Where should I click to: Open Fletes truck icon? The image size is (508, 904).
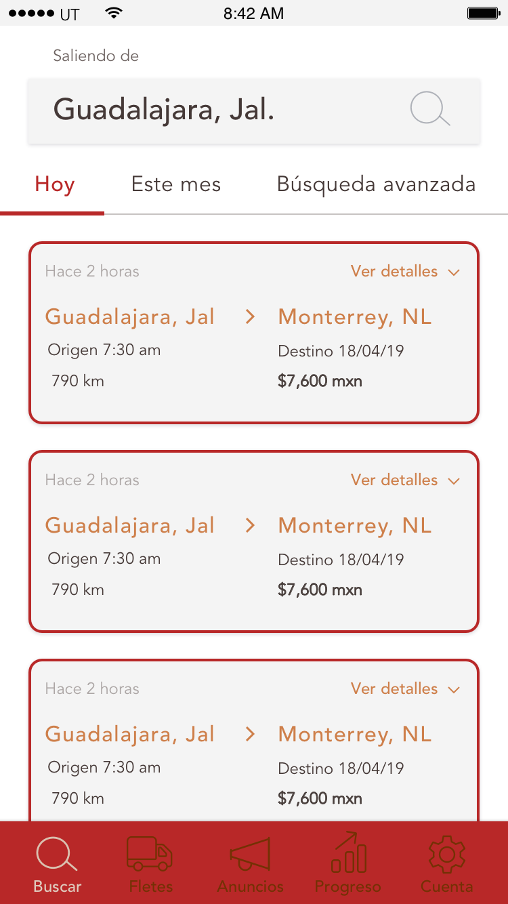pyautogui.click(x=150, y=855)
